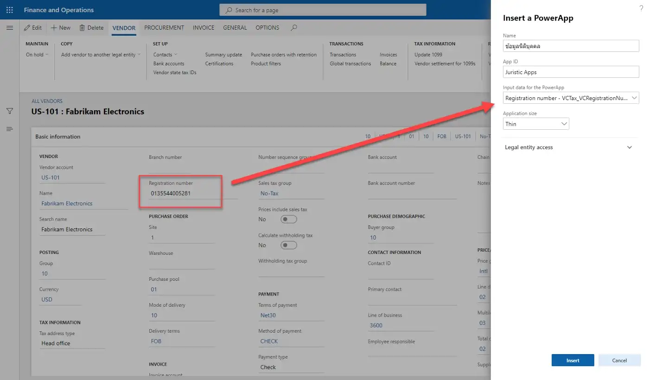
Task: Click Invoices in Transactions group
Action: 388,55
